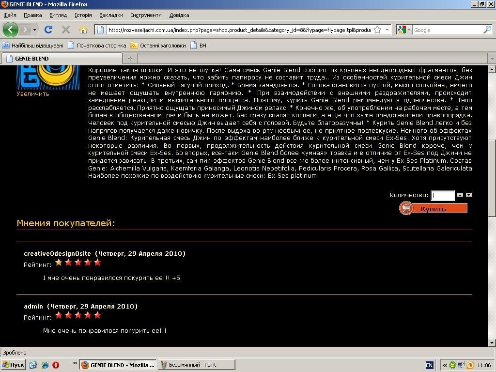Open the Інструменти menu

(146, 15)
